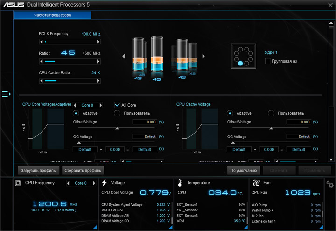Show previous core cylinders with left arrow

(x=124, y=56)
